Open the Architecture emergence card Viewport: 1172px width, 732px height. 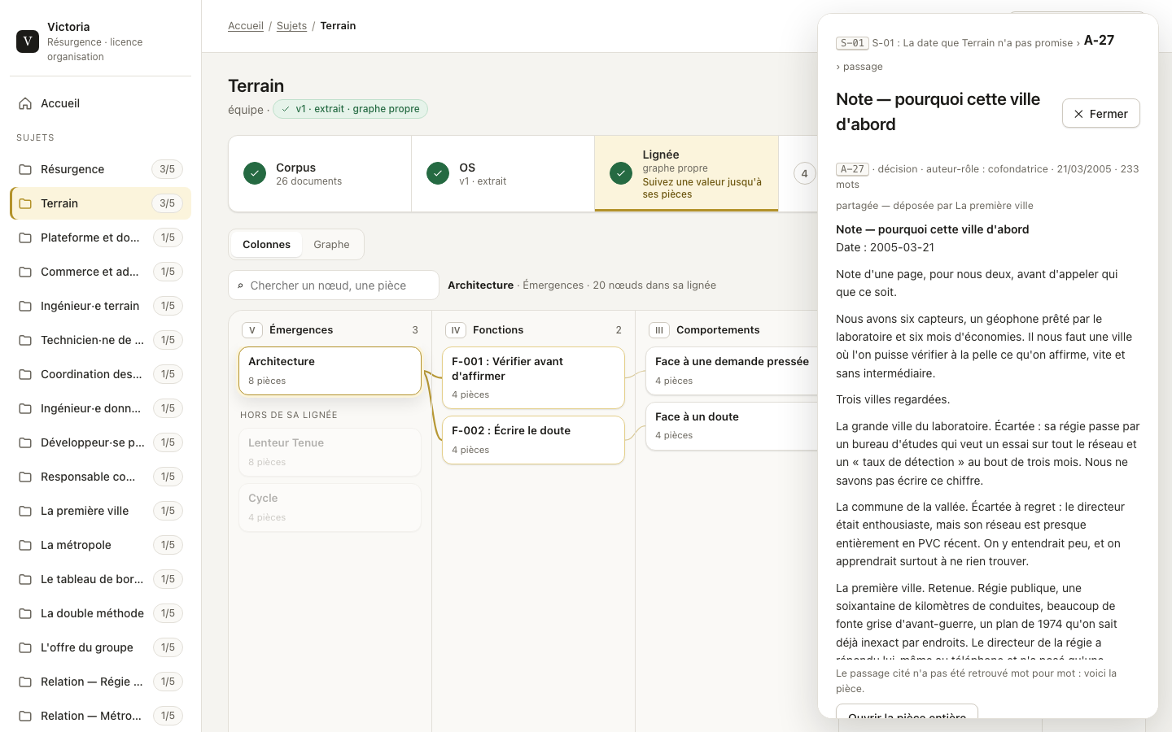(330, 371)
